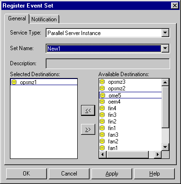The width and height of the screenshot is (181, 184).
Task: Open the Set Name dropdown arrow
Action: coord(165,48)
